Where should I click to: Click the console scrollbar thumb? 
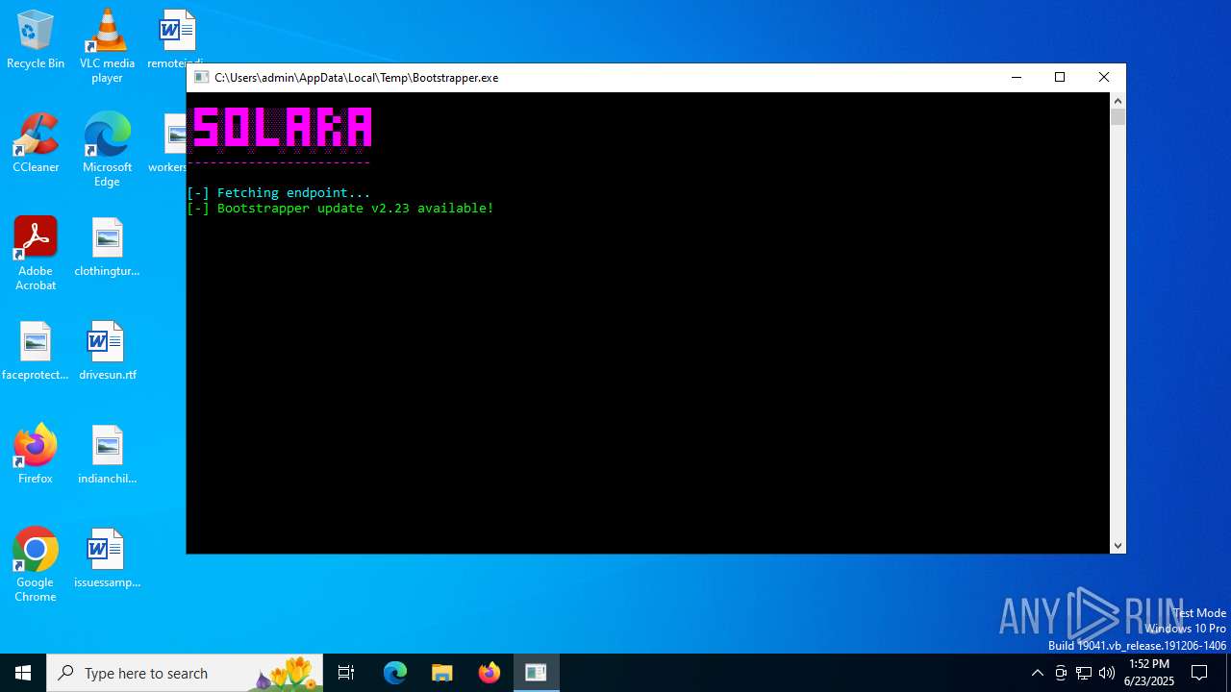1118,117
